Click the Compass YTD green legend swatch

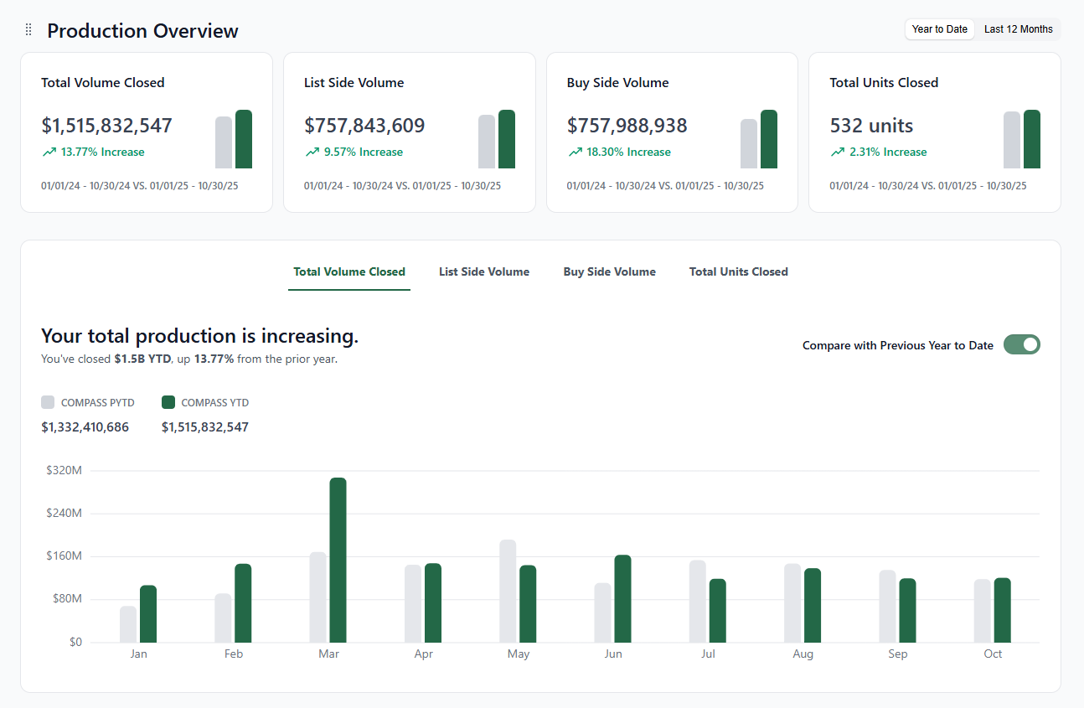pyautogui.click(x=168, y=402)
